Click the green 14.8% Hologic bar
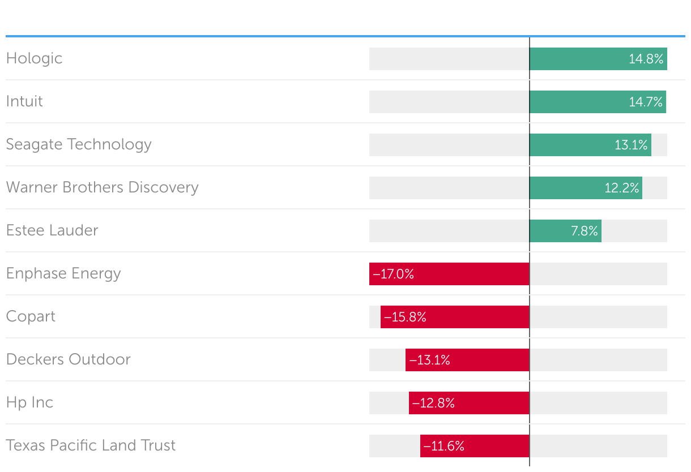 (598, 59)
